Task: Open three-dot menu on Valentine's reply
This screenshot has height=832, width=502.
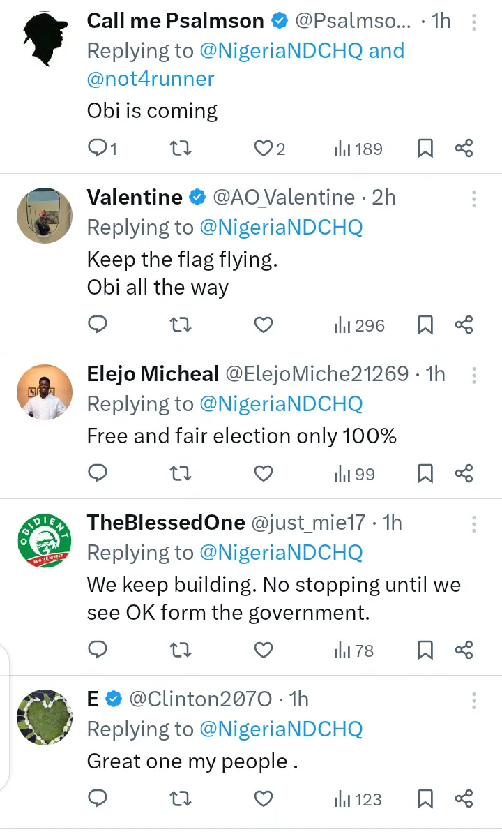Action: [473, 198]
